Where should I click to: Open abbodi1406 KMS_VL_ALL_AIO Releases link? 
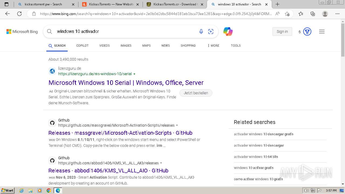click(x=108, y=171)
